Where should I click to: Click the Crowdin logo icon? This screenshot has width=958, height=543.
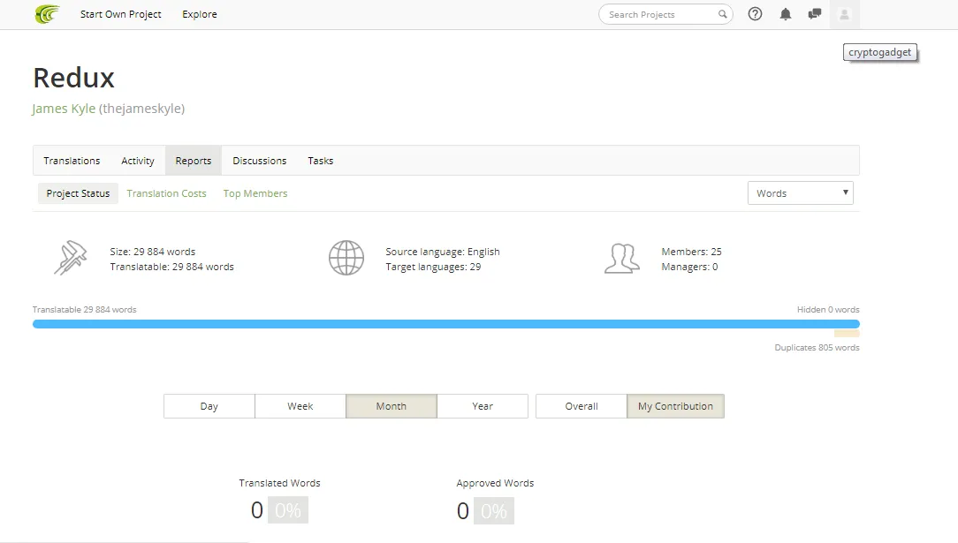47,14
